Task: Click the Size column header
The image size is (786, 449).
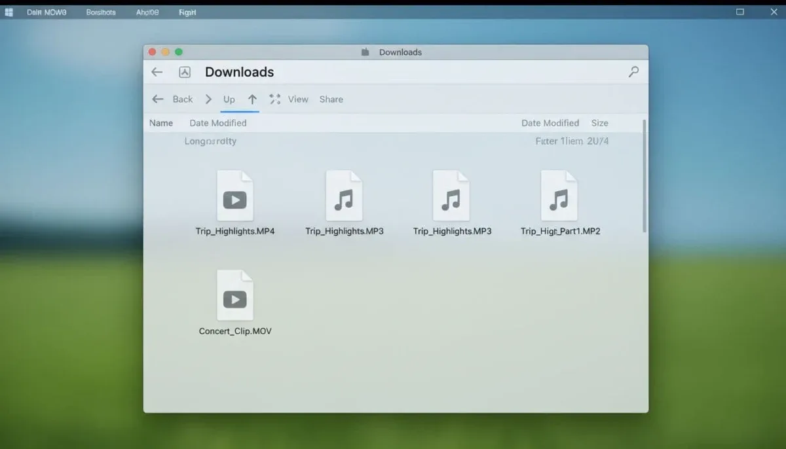Action: pyautogui.click(x=599, y=122)
